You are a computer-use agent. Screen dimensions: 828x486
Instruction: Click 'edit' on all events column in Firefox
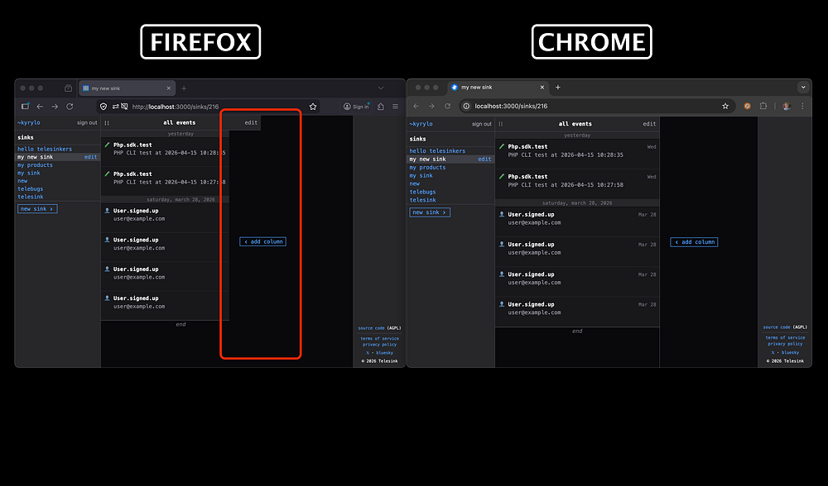pos(251,122)
